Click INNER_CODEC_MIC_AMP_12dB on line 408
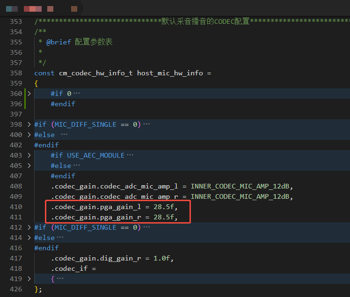 tap(241, 186)
